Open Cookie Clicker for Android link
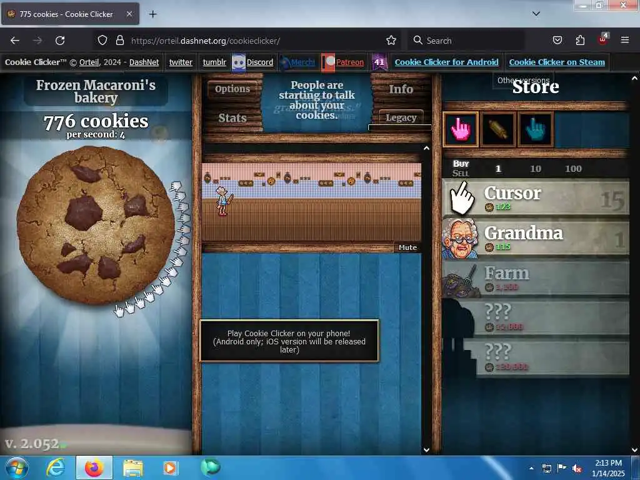Viewport: 640px width, 480px height. (x=446, y=62)
